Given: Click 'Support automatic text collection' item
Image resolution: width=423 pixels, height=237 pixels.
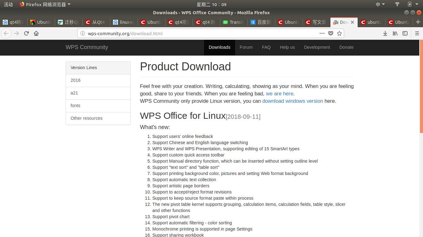Looking at the screenshot, I should coord(184,180).
